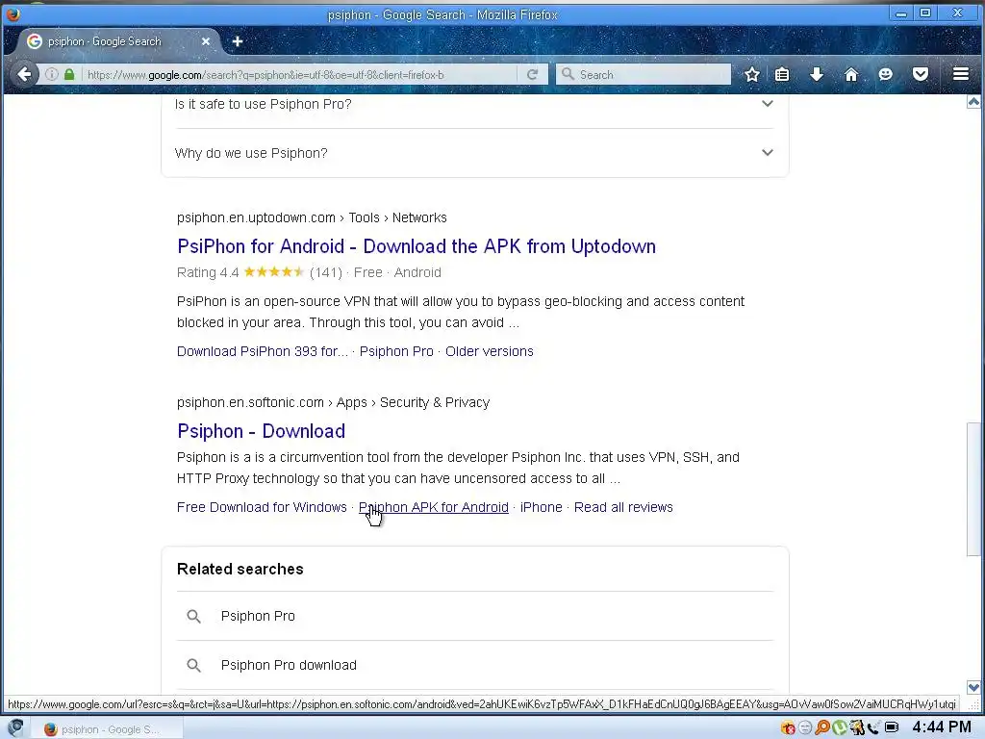This screenshot has height=739, width=985.
Task: Click the Firefox logo in the title bar
Action: click(x=13, y=13)
